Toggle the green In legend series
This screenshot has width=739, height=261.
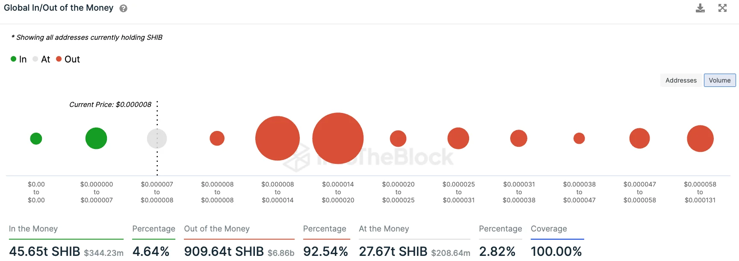pyautogui.click(x=19, y=59)
